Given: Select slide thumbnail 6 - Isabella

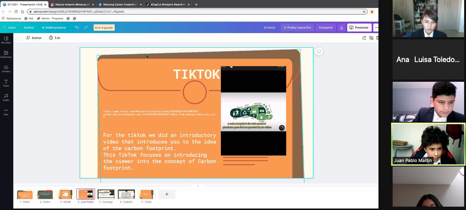Looking at the screenshot, I should coord(126,194).
